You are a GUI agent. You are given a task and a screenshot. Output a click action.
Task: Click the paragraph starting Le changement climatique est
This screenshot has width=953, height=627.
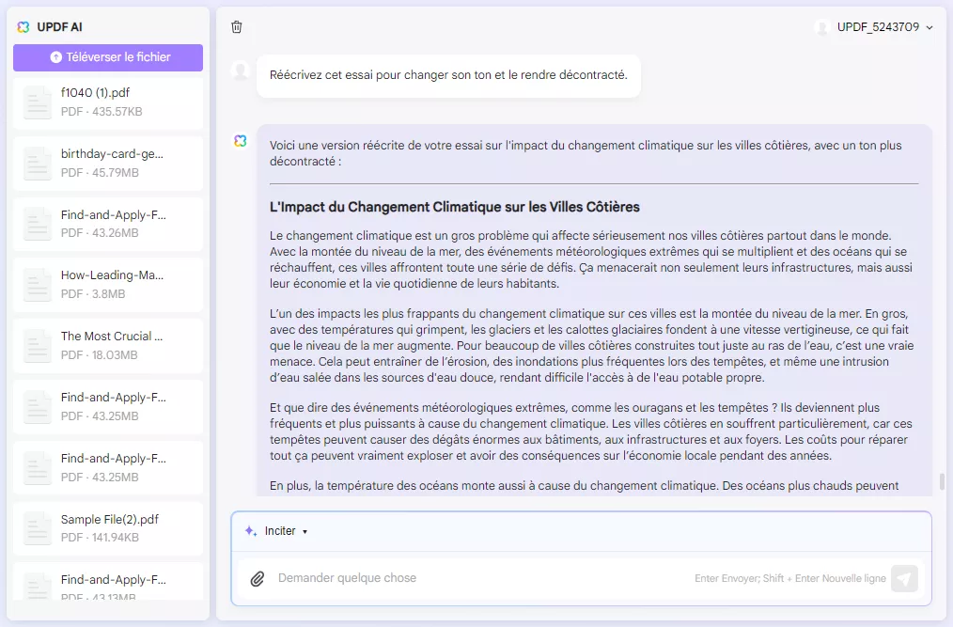point(591,259)
